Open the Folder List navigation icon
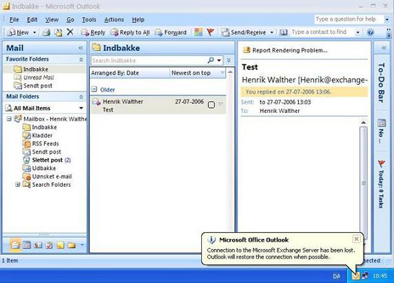Viewport: 394px width, 283px height. pos(72,245)
